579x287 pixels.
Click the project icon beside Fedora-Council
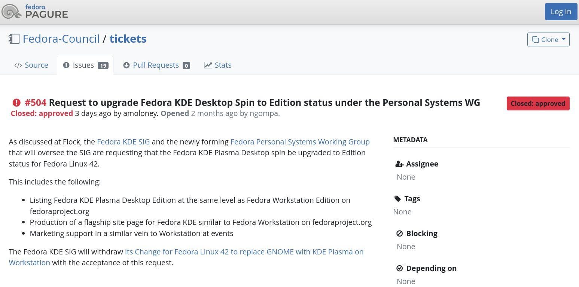click(14, 39)
